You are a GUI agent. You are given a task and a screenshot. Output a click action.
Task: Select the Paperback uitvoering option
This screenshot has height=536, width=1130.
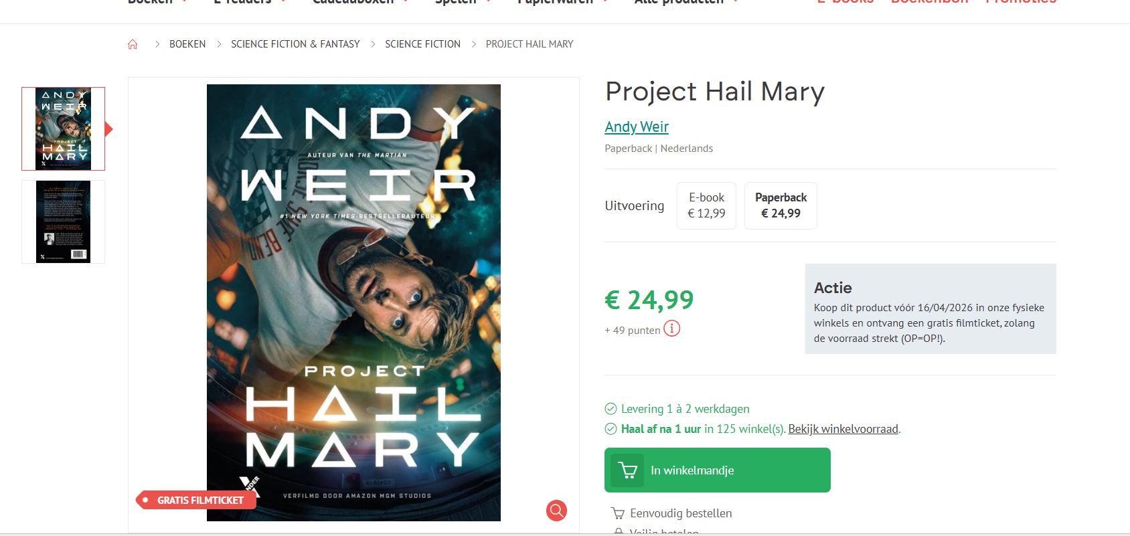[x=781, y=205]
